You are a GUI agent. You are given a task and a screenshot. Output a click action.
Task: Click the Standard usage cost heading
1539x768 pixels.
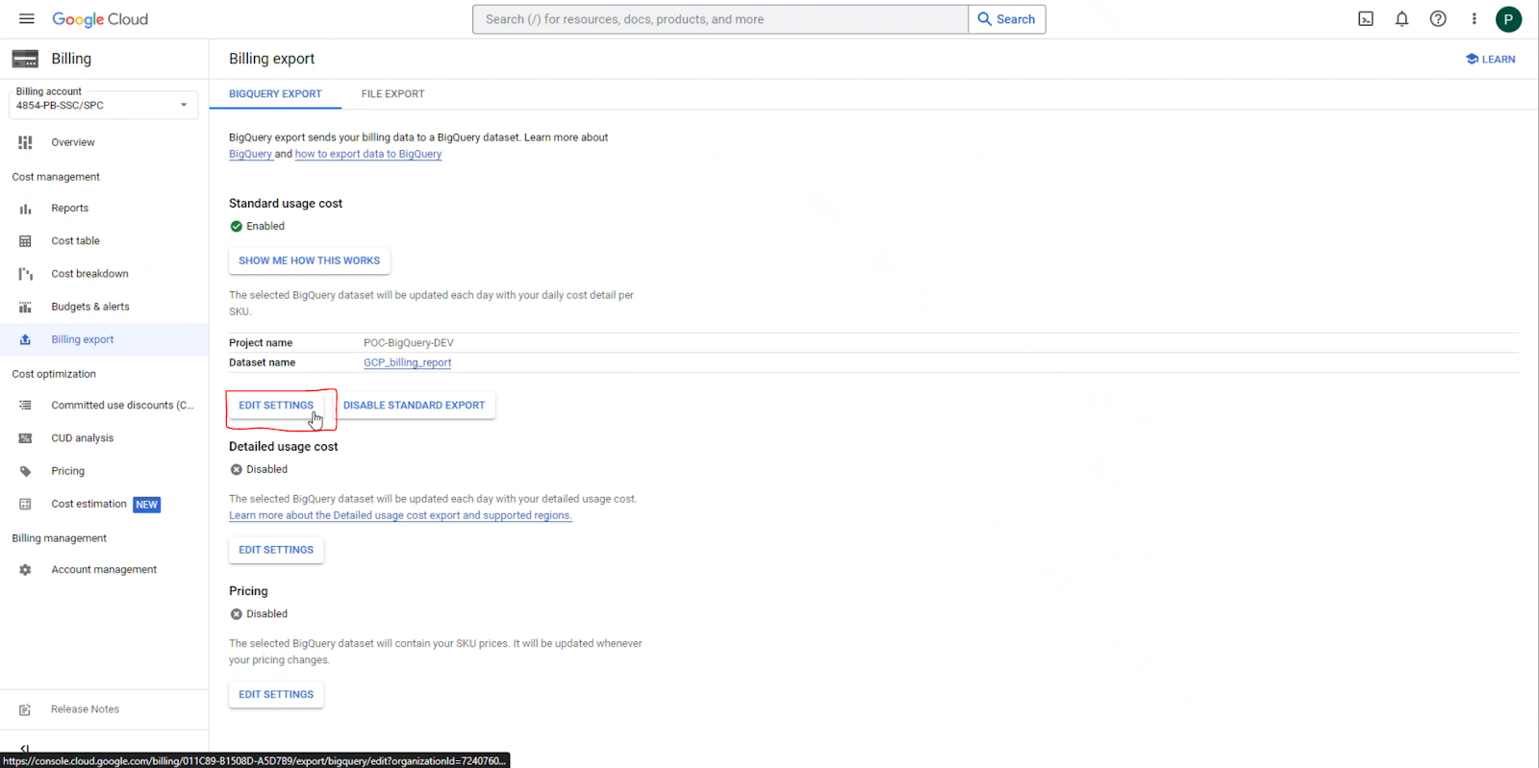click(x=286, y=204)
